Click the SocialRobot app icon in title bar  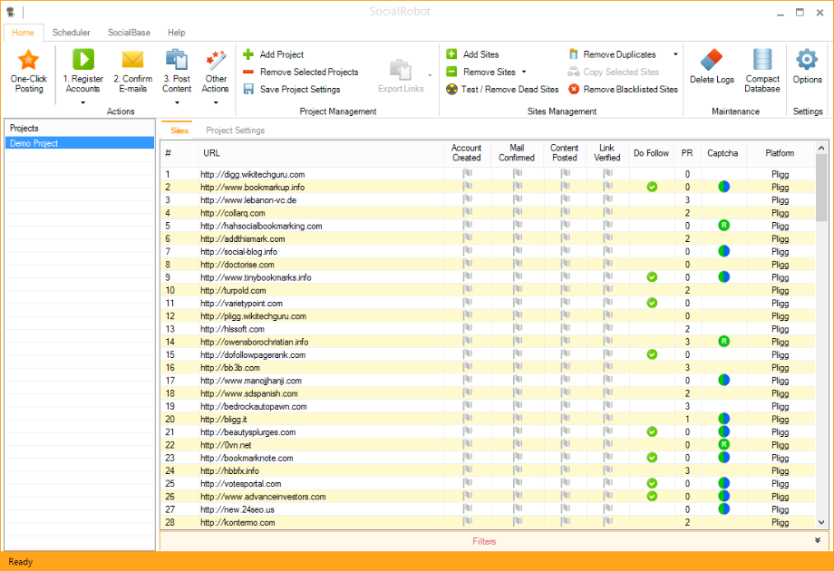click(10, 12)
